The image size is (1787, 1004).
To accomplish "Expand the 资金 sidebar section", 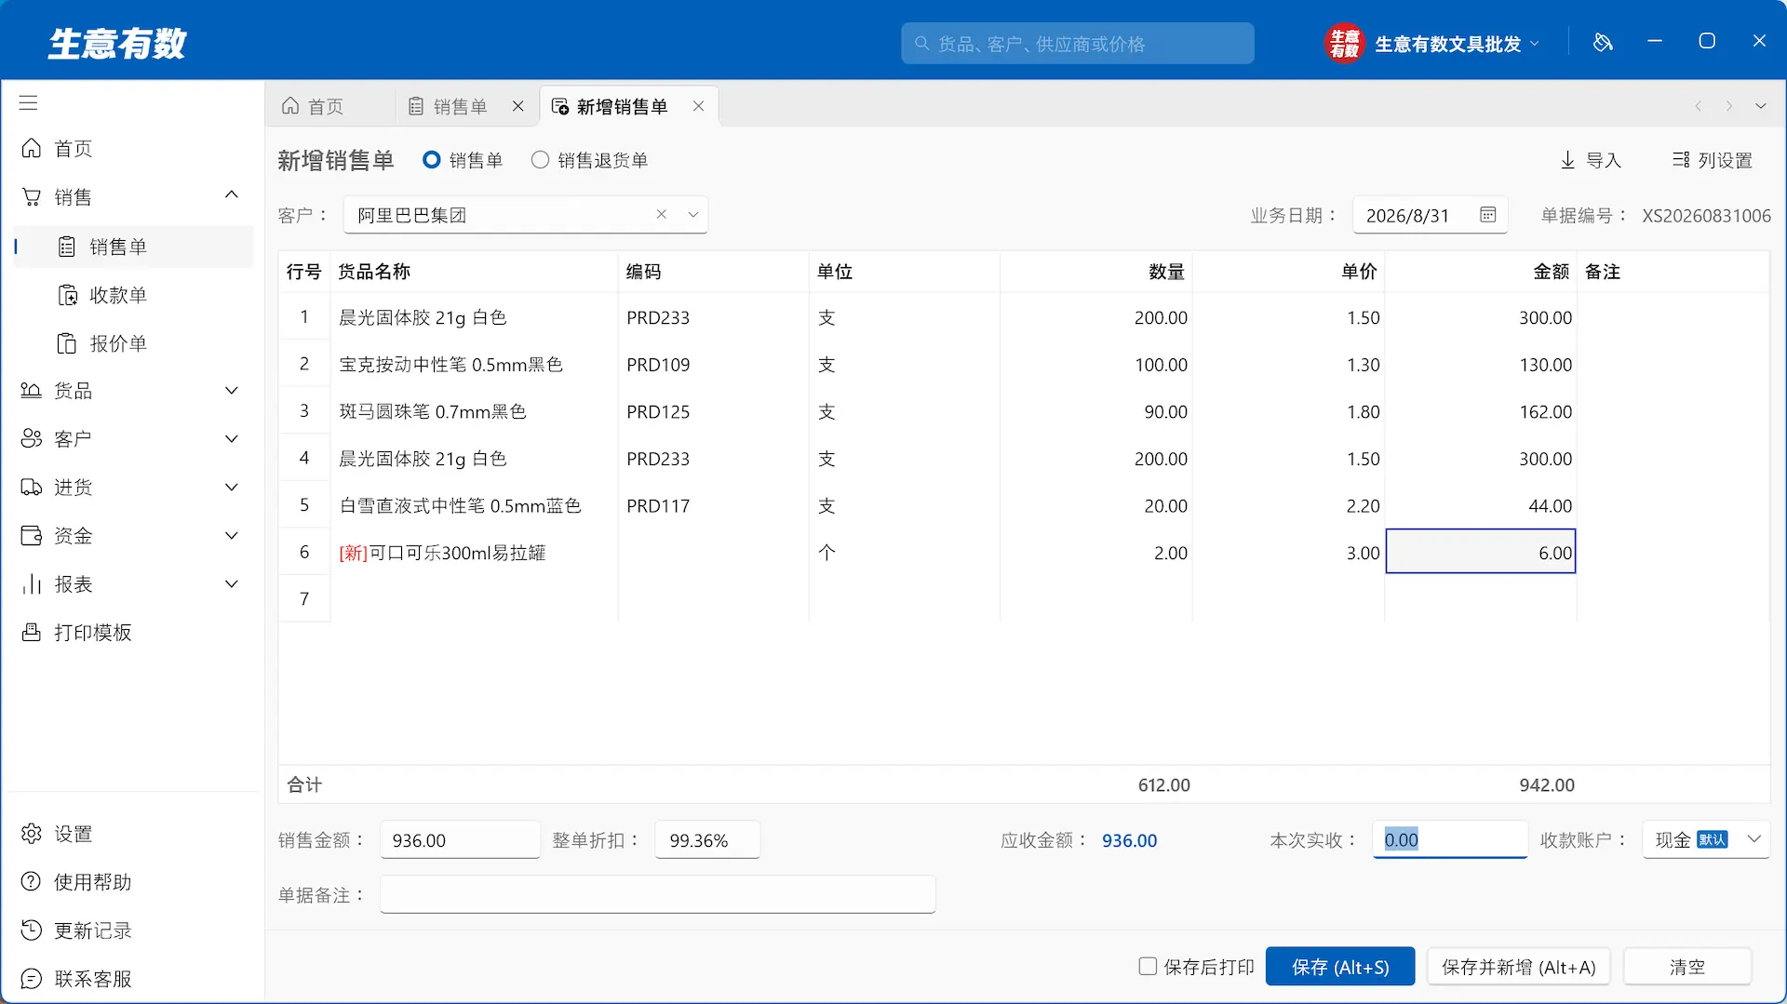I will [x=232, y=536].
